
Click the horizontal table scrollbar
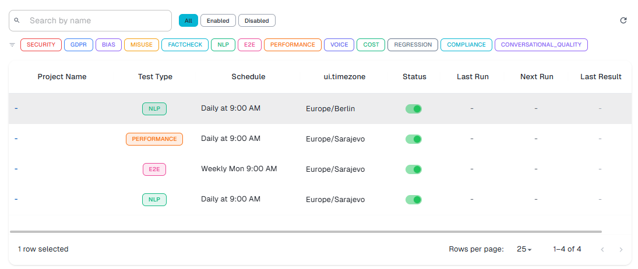pos(306,232)
